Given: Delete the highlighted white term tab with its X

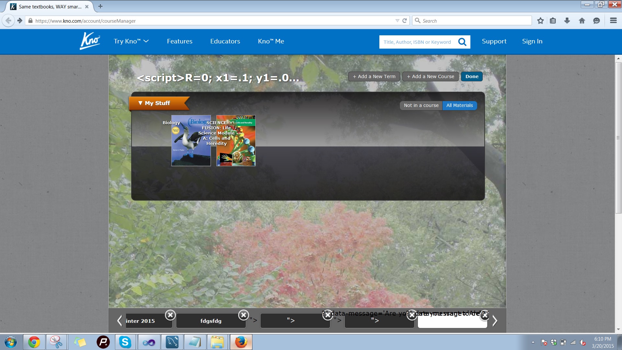Looking at the screenshot, I should click(x=484, y=315).
